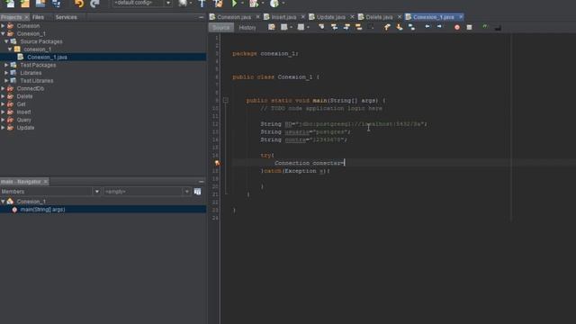Click the Build Project hammer icon

(202, 4)
